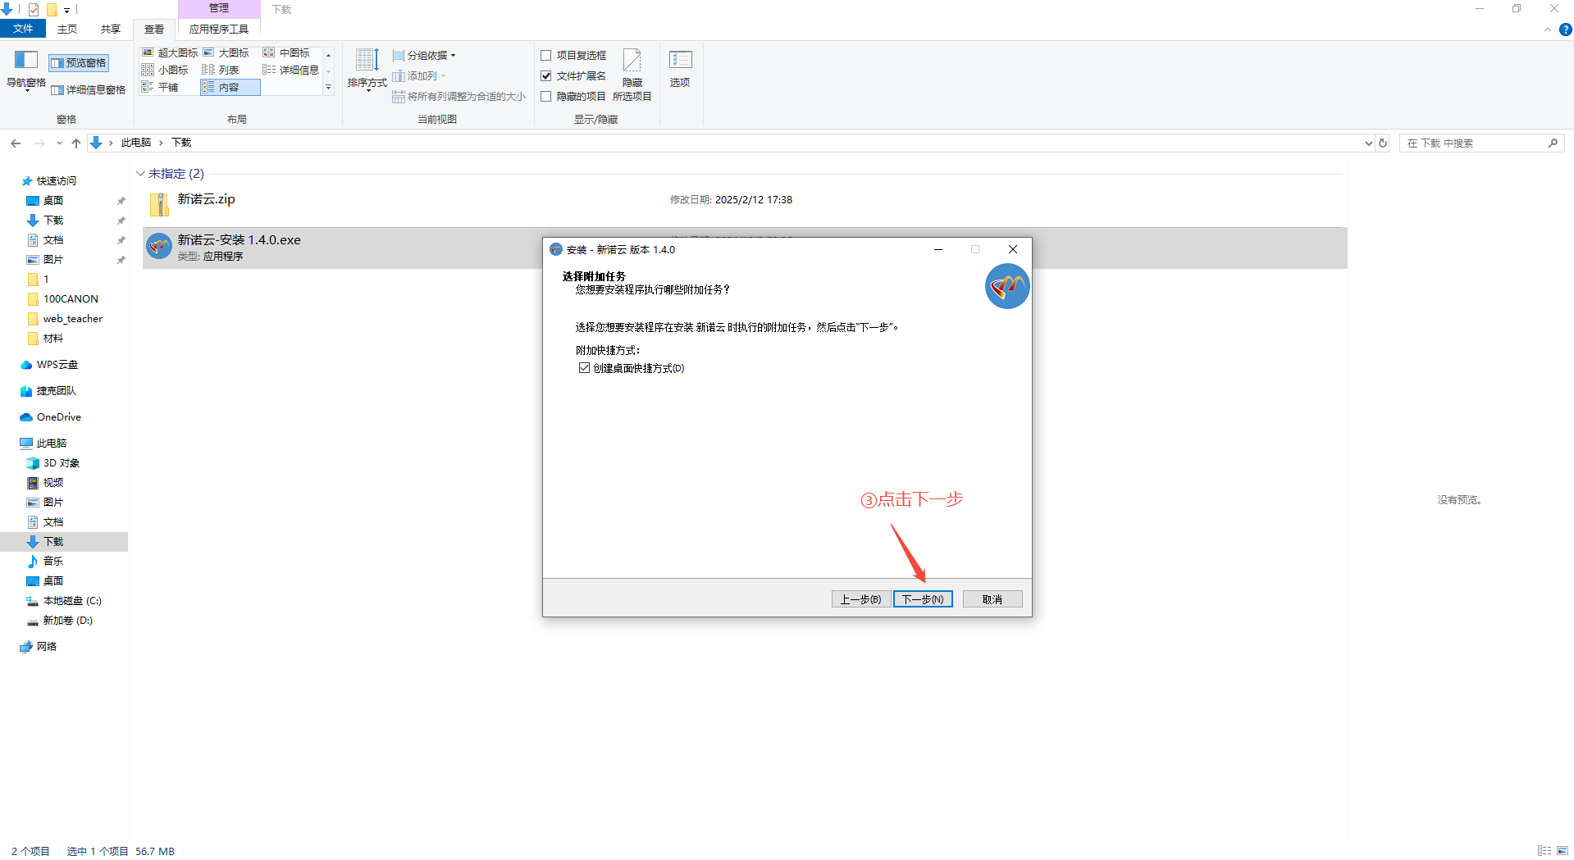Viewport: 1574px width, 860px height.
Task: Select 捷克团队 in navigation pane
Action: 57,391
